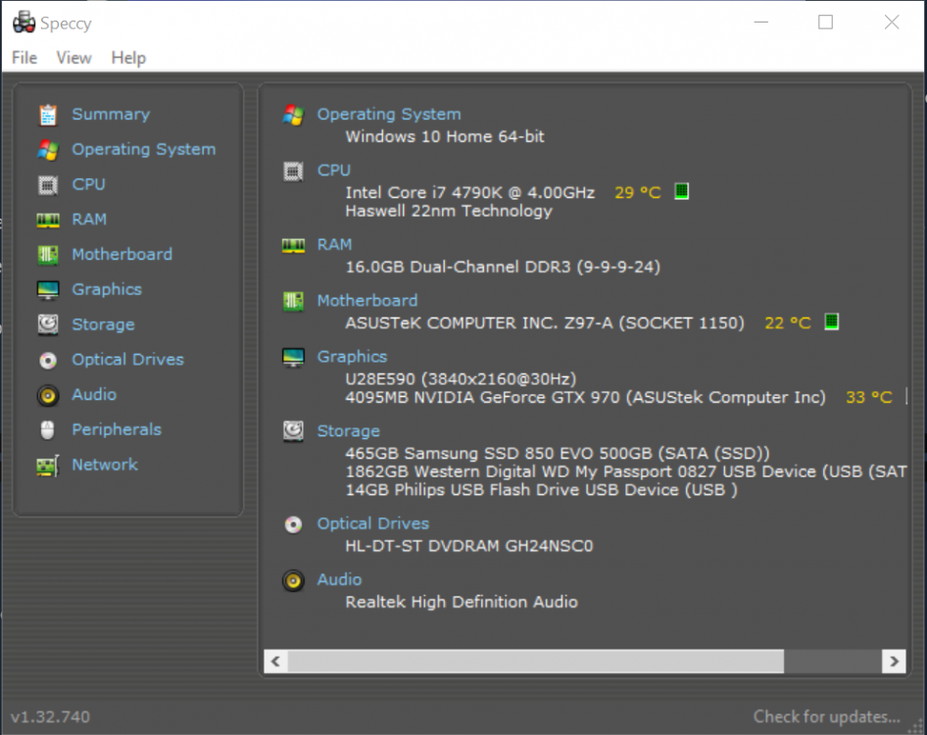Open the File menu
Image resolution: width=927 pixels, height=735 pixels.
24,58
